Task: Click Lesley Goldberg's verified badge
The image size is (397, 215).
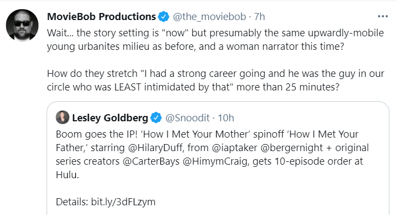Action: [156, 118]
